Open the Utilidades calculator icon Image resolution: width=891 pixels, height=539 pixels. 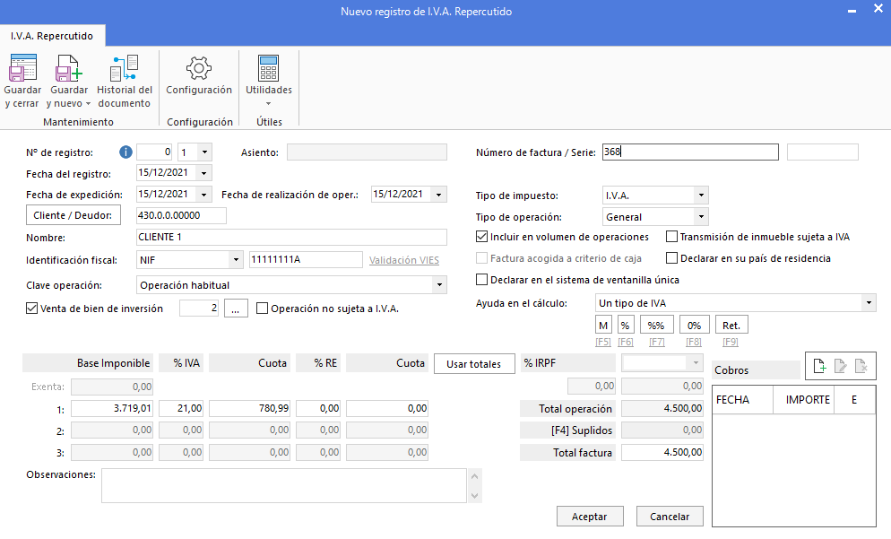tap(268, 68)
